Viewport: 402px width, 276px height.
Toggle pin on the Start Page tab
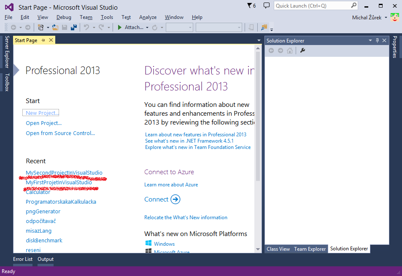click(x=43, y=40)
